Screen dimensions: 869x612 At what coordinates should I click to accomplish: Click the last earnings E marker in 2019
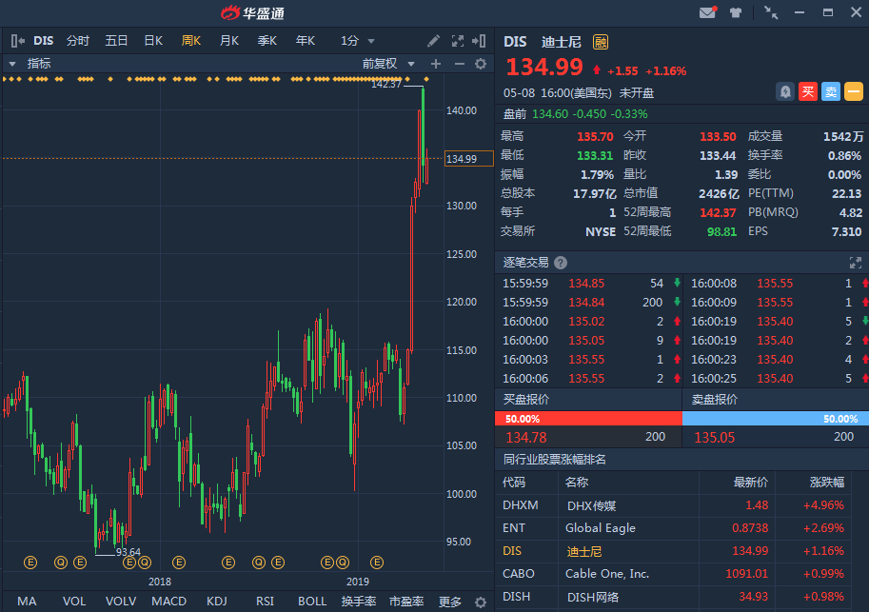tap(377, 563)
